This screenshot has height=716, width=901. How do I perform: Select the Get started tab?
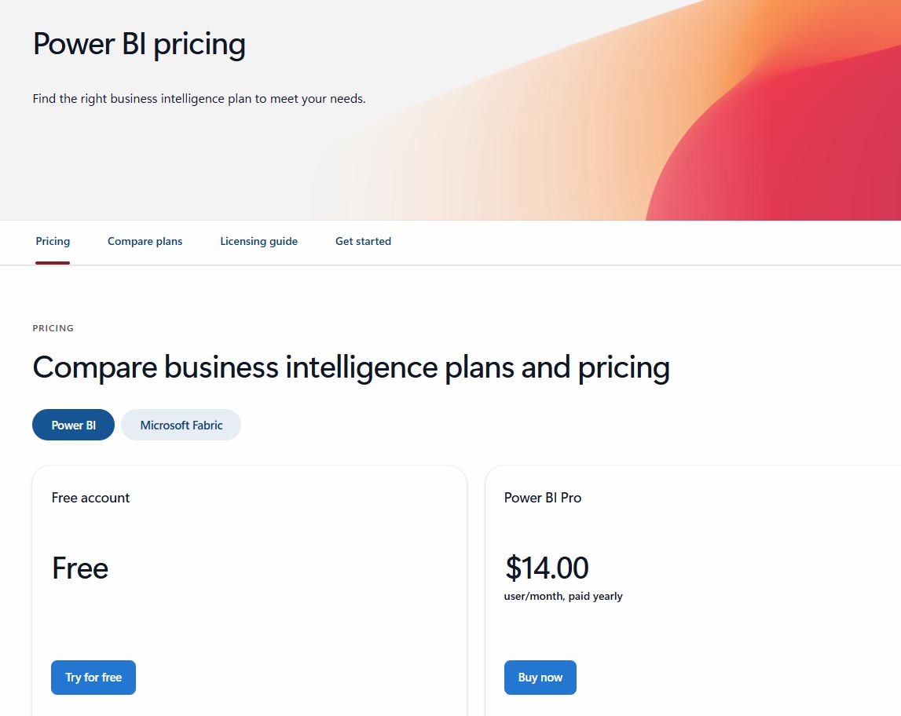point(363,241)
